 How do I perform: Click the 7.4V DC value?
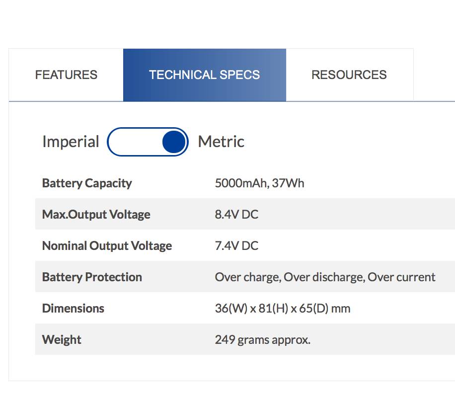(236, 246)
